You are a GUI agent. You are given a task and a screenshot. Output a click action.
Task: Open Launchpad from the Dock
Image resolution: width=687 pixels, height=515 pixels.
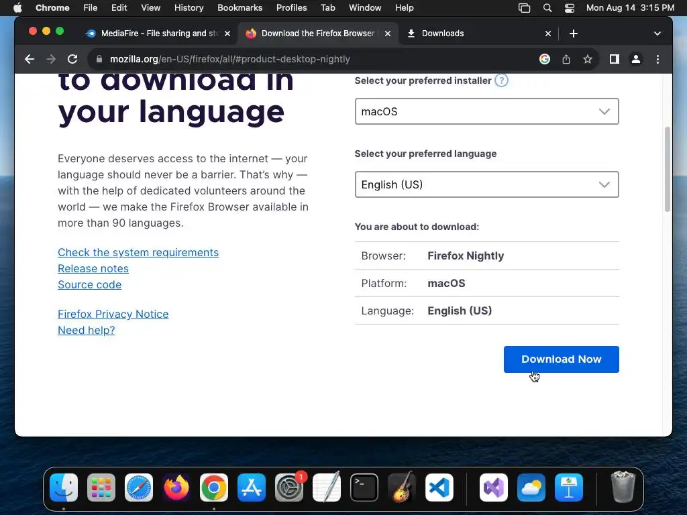coord(101,488)
